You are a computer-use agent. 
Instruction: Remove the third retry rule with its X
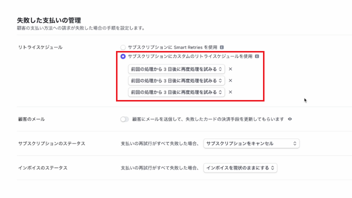point(230,92)
